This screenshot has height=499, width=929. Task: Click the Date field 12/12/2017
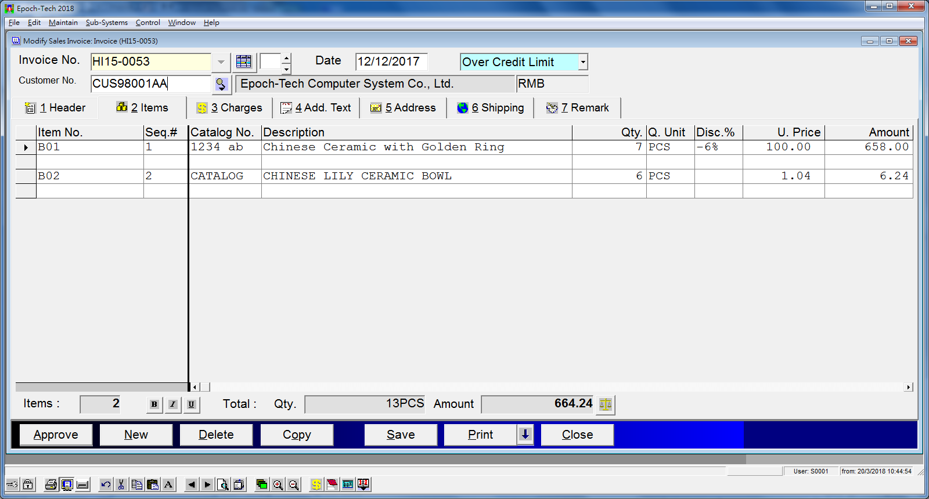(391, 62)
